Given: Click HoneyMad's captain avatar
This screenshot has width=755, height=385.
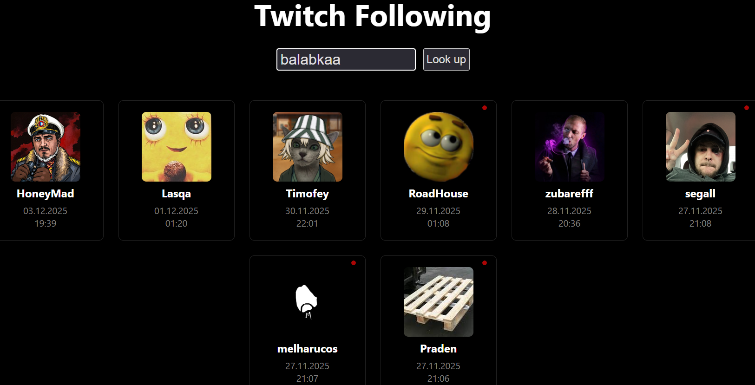Looking at the screenshot, I should (46, 147).
